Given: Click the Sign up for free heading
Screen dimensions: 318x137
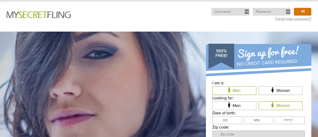Looking at the screenshot, I should pyautogui.click(x=268, y=52).
